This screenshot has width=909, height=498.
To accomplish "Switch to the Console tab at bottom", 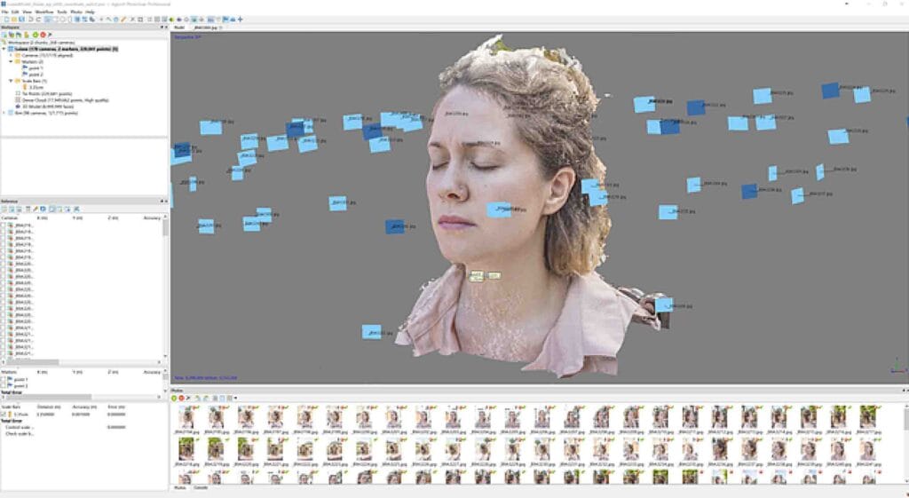I will (x=201, y=488).
